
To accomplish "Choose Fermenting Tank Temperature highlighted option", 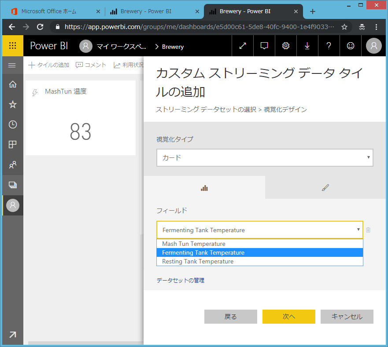I will 260,252.
